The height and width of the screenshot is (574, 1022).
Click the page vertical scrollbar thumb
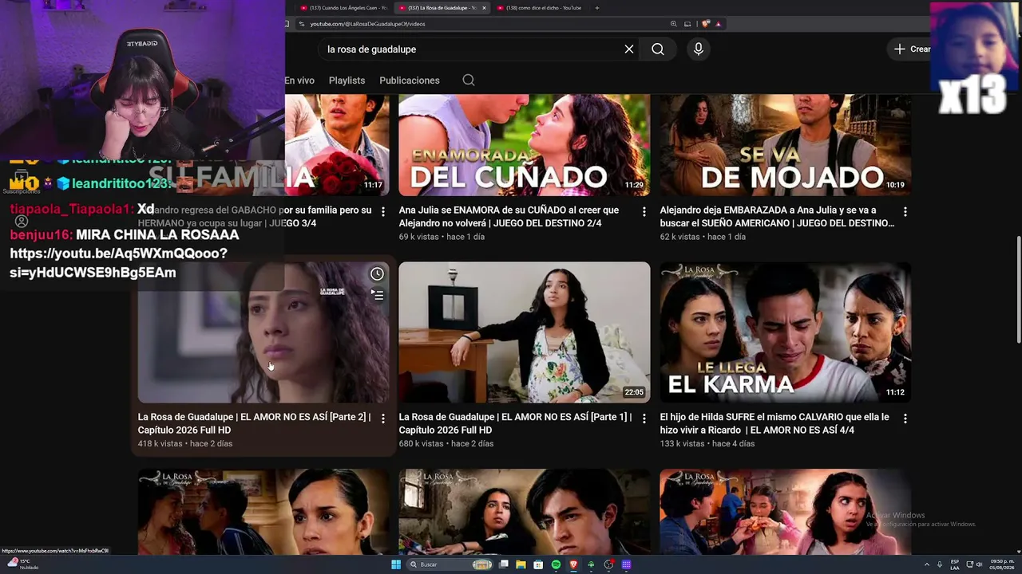tap(1017, 289)
